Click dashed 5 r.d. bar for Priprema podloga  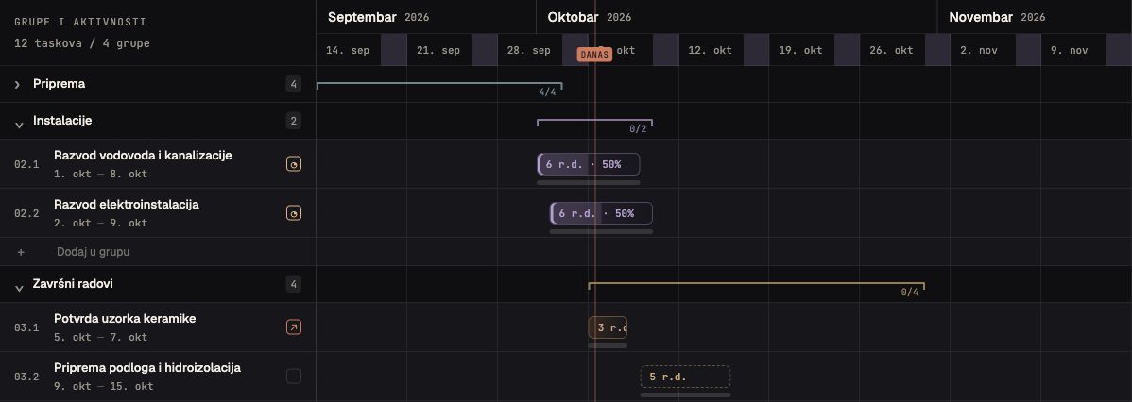point(685,377)
